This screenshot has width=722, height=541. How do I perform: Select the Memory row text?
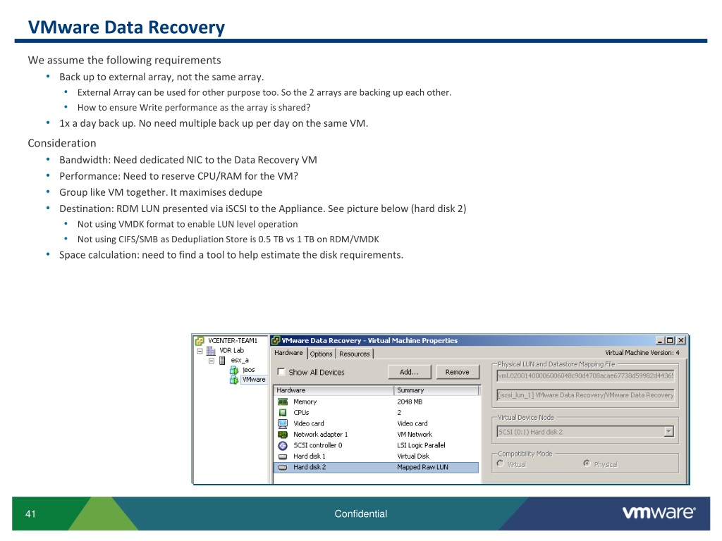(305, 402)
